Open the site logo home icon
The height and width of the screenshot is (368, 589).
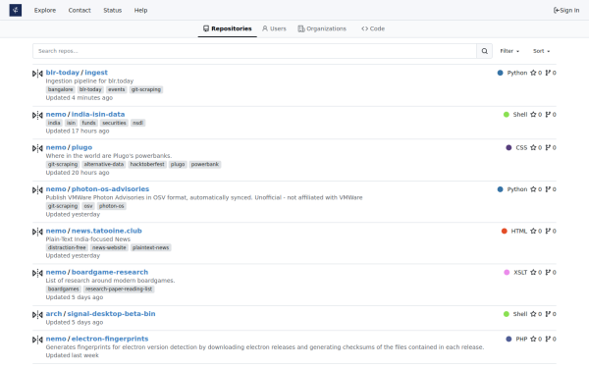coord(16,10)
